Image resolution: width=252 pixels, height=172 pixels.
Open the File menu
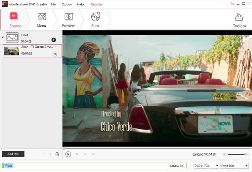click(x=53, y=4)
